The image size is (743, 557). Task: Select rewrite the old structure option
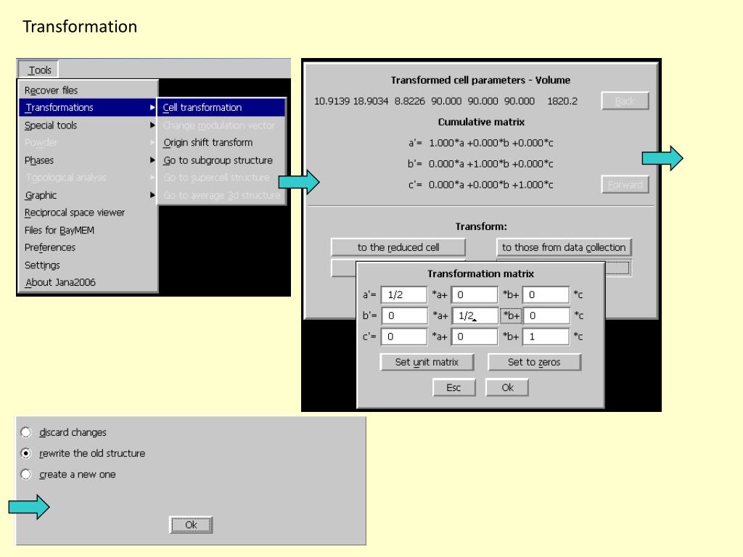point(26,453)
